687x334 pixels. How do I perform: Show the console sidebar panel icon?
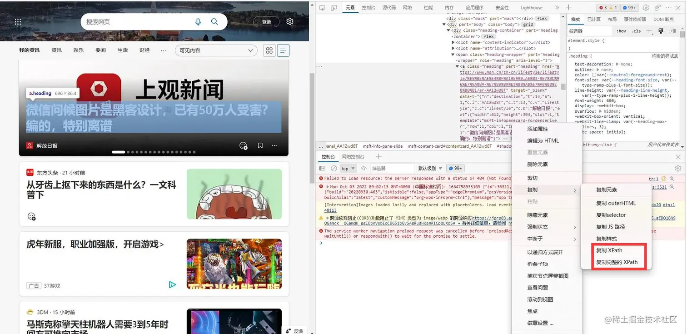click(322, 168)
